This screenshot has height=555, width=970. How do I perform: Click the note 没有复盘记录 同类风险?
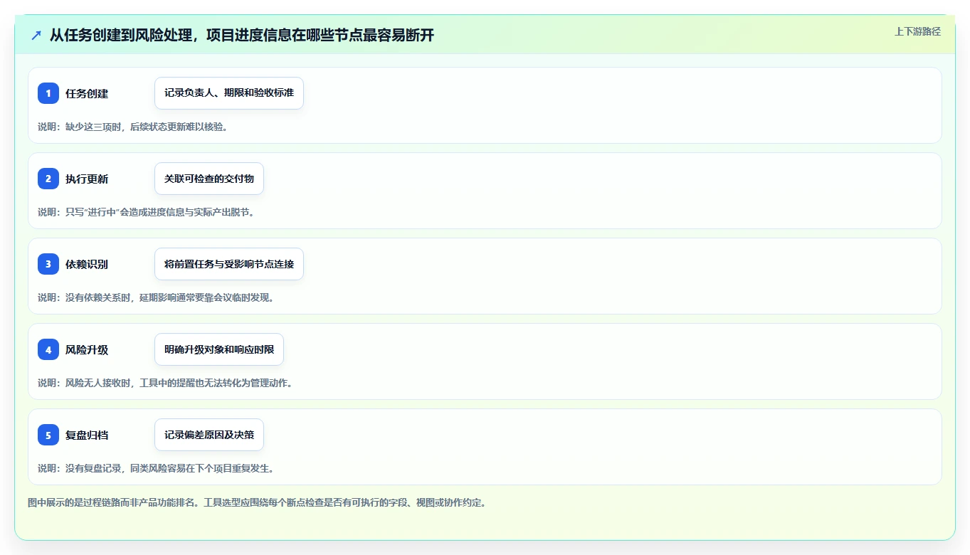point(156,468)
